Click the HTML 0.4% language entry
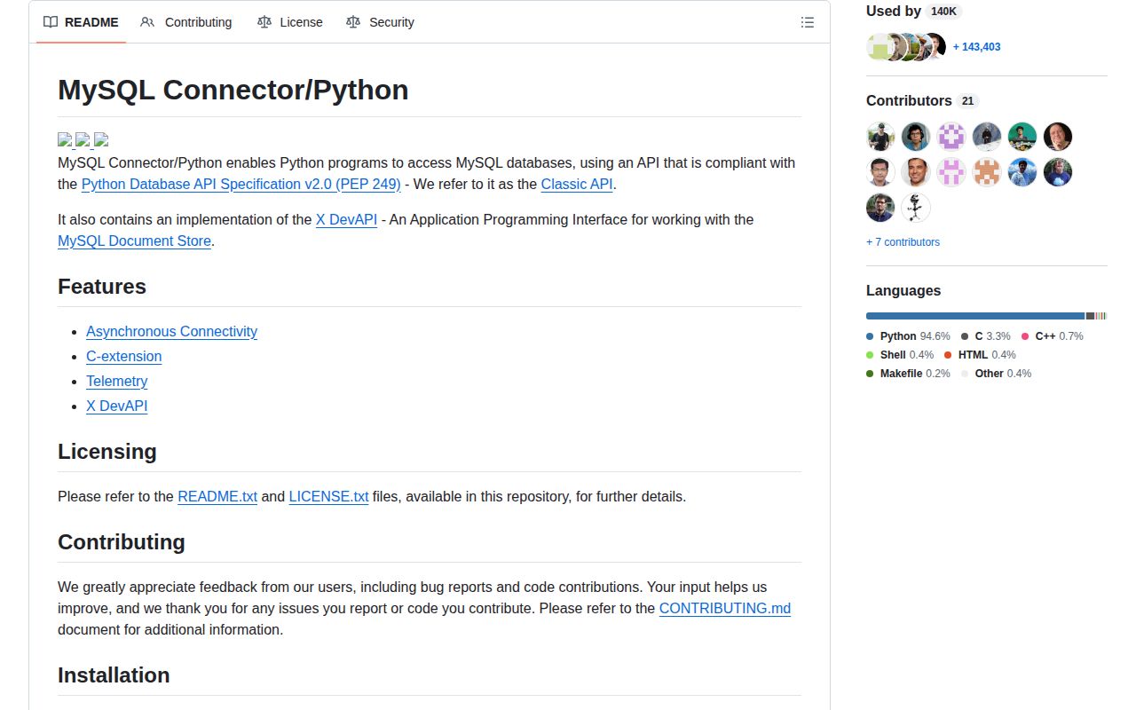This screenshot has height=710, width=1136. pos(980,355)
